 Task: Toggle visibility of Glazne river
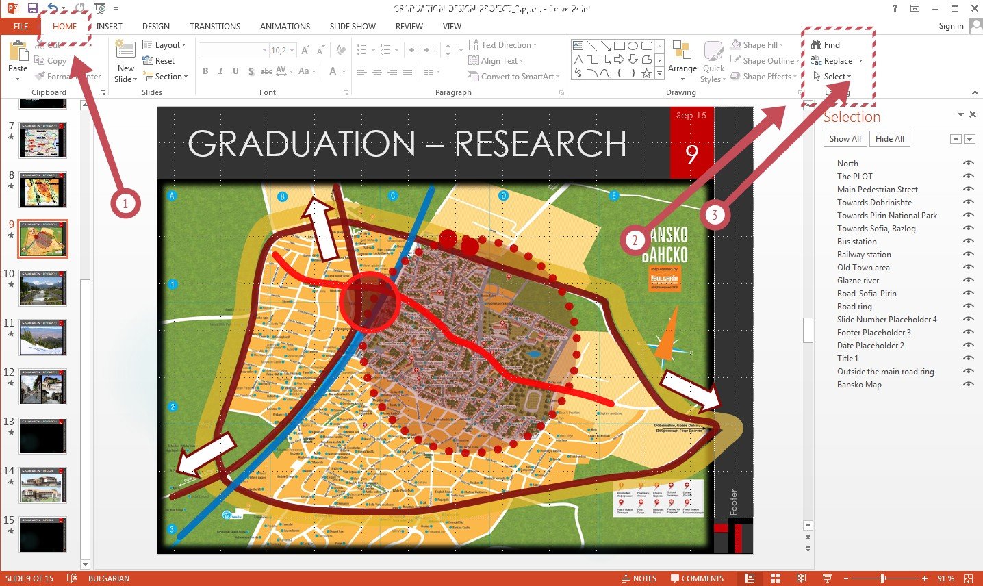pos(968,281)
